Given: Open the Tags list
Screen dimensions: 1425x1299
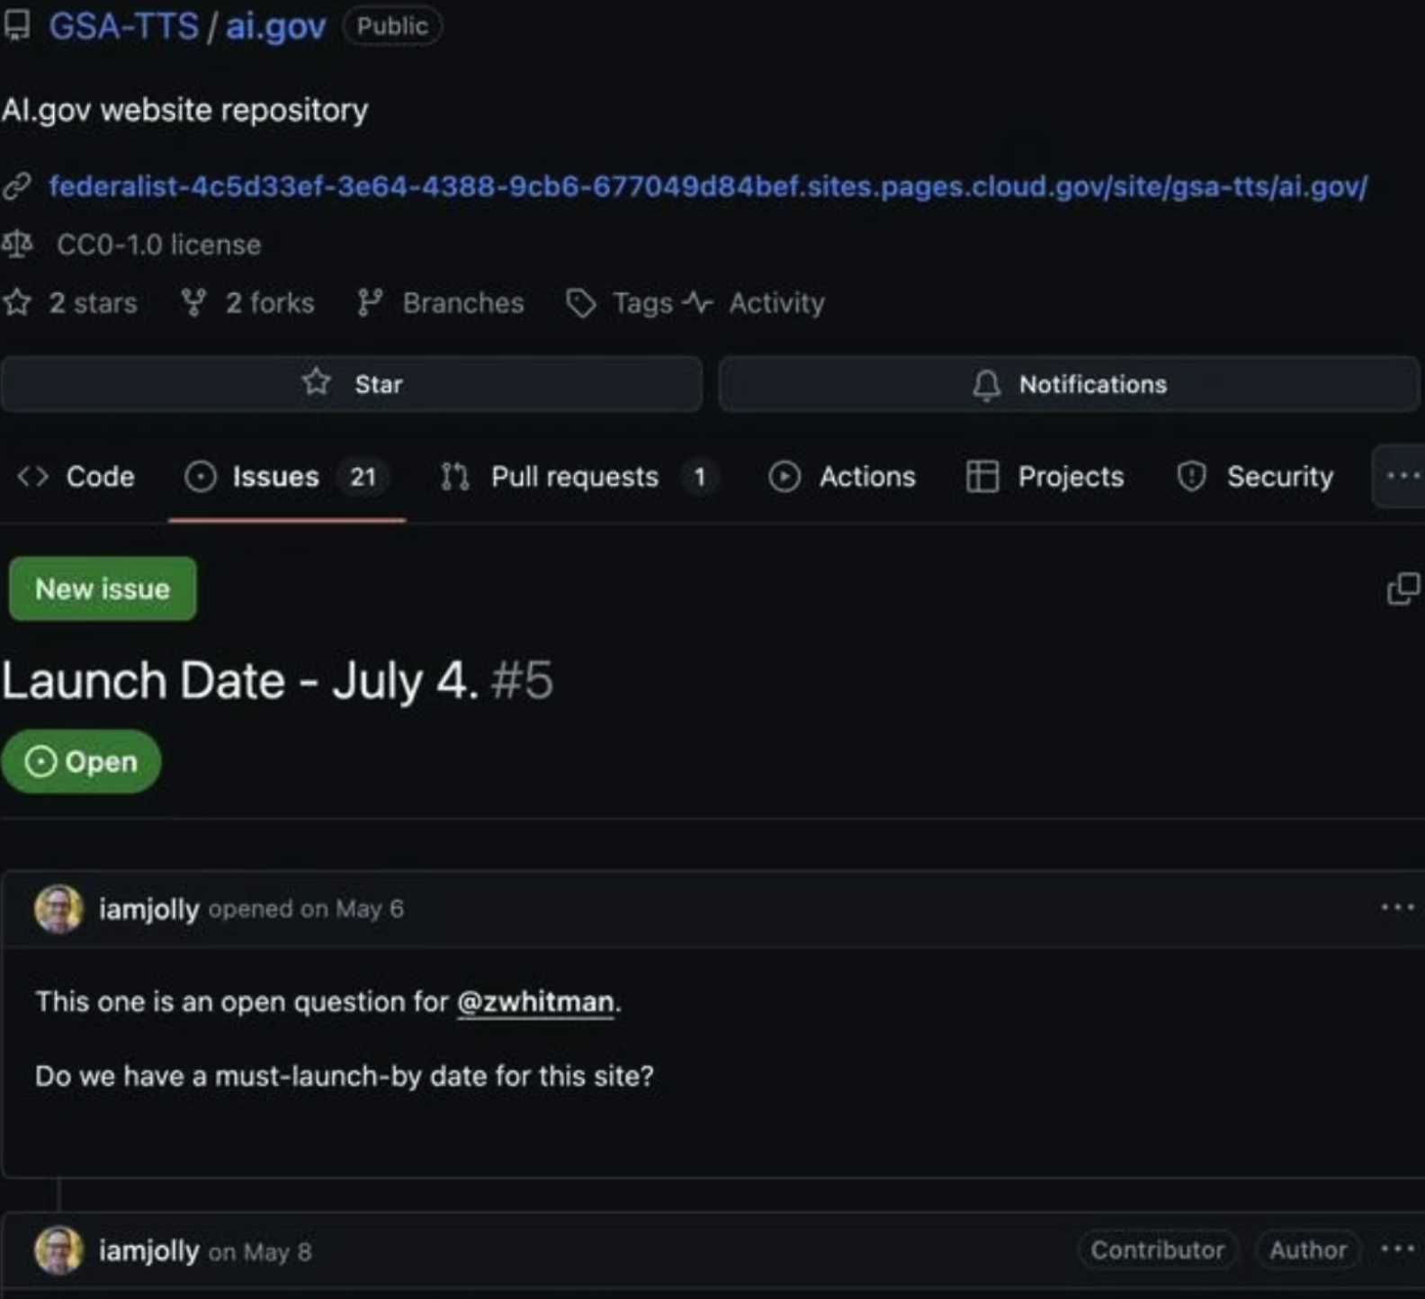Looking at the screenshot, I should [642, 303].
